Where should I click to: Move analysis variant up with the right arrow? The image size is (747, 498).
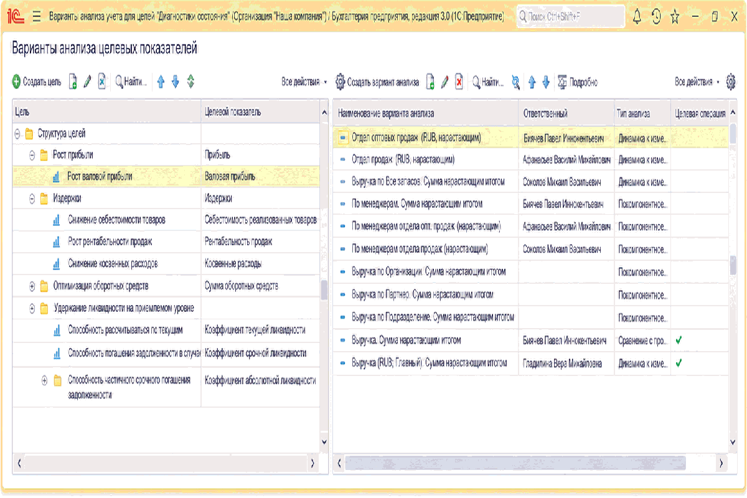[532, 82]
